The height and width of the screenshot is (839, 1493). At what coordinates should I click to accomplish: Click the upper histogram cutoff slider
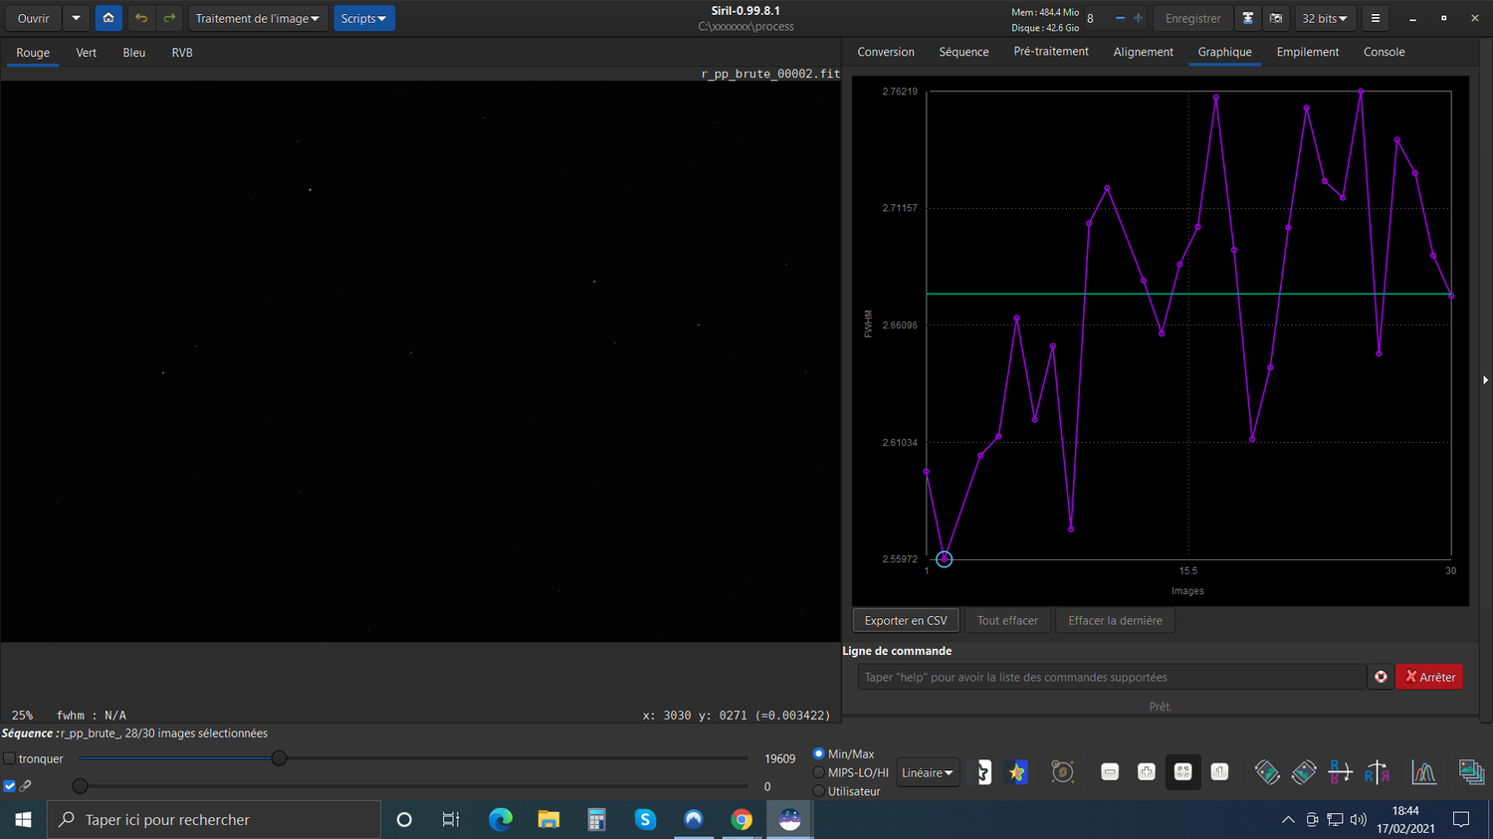click(280, 758)
